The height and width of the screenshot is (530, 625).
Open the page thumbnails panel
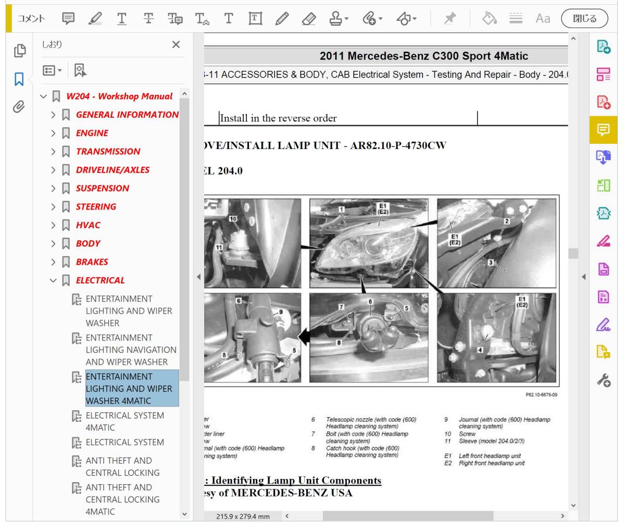[19, 51]
